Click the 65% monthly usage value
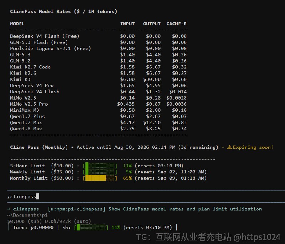Screen dimensions: 285x244 pyautogui.click(x=128, y=178)
